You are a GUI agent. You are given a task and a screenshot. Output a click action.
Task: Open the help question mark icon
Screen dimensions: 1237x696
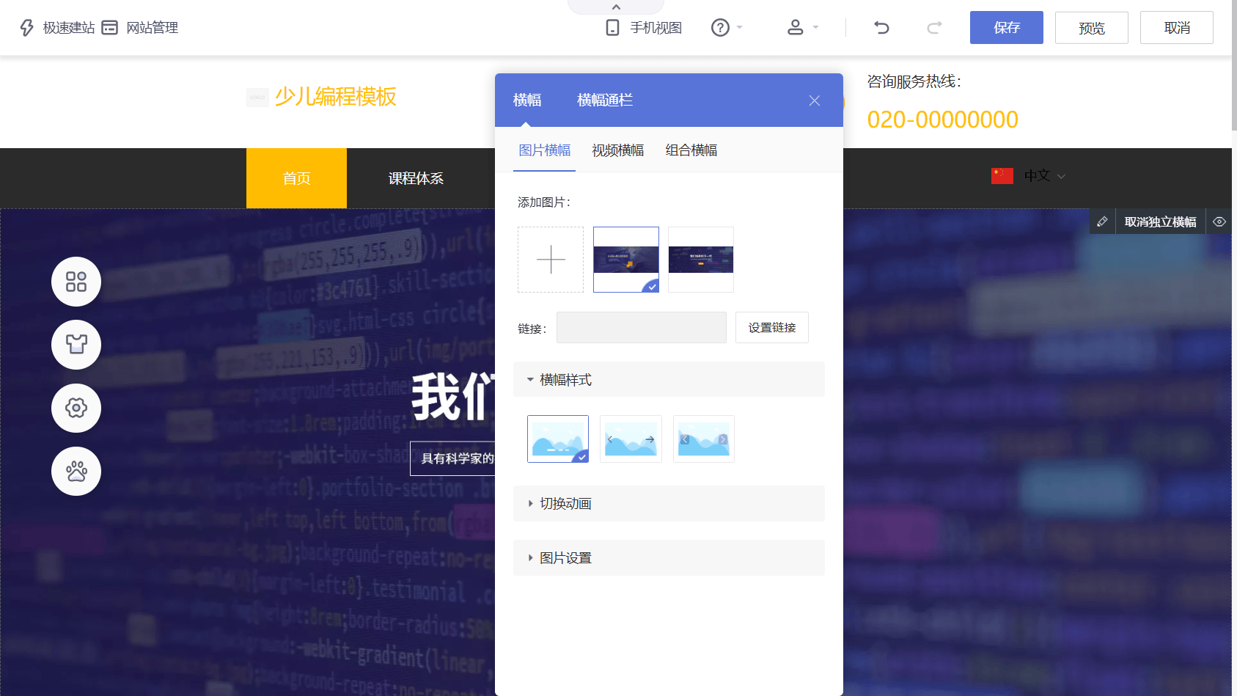720,27
